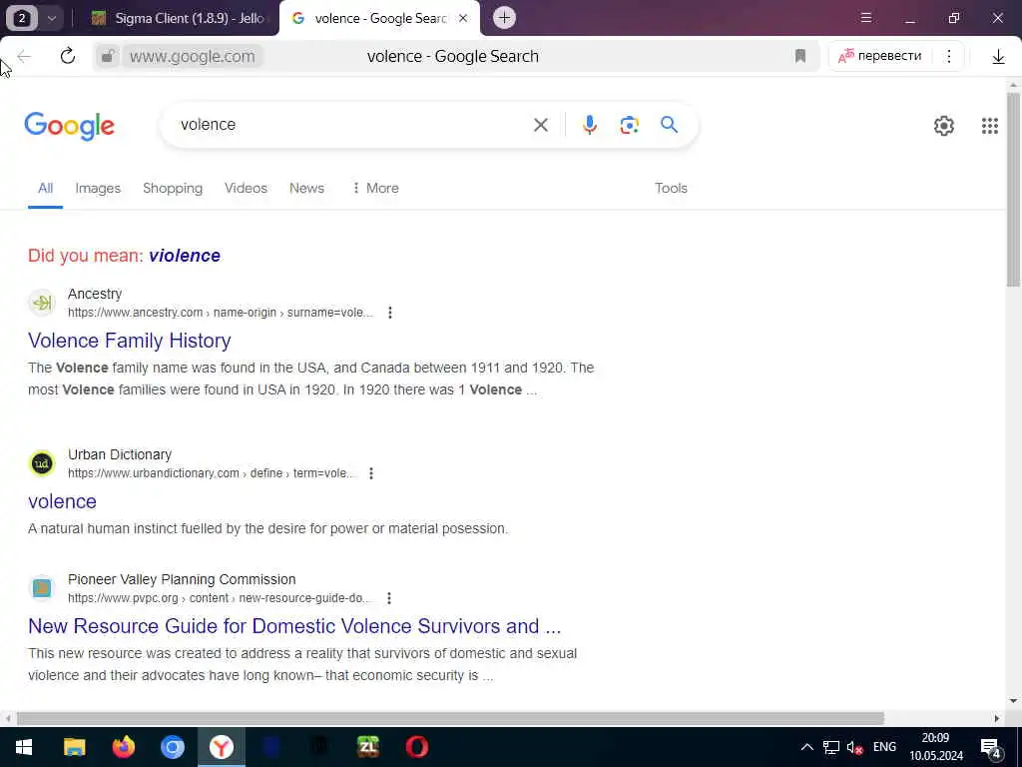
Task: Open network status tray icon
Action: point(830,747)
